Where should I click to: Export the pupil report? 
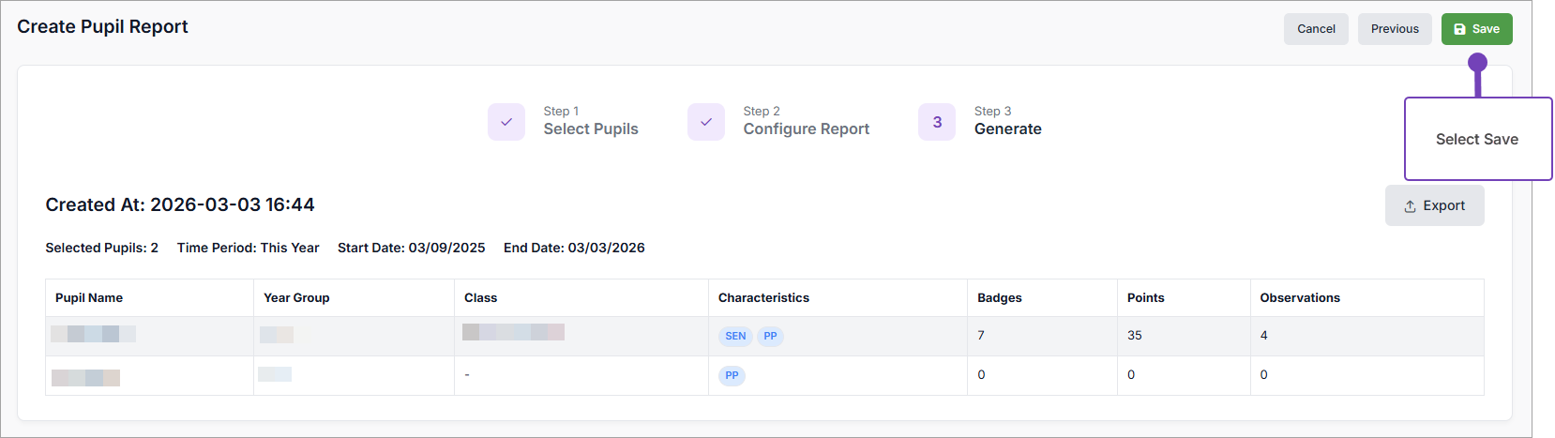click(1434, 205)
